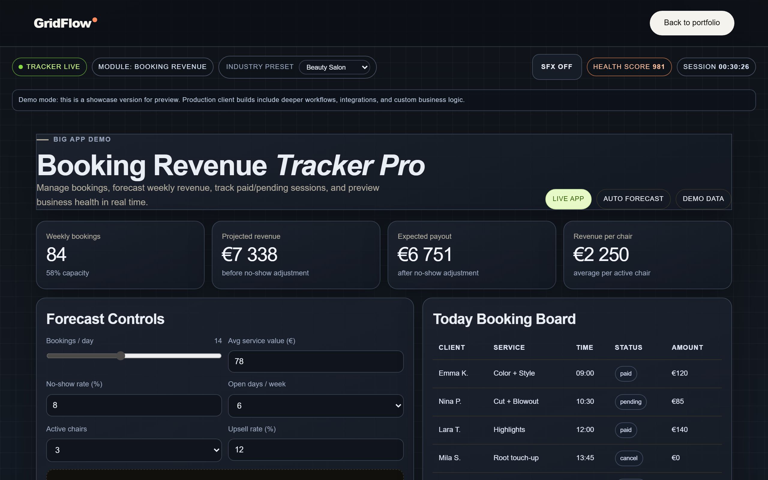Click the Bookings / day slider handle
The height and width of the screenshot is (480, 768).
121,355
